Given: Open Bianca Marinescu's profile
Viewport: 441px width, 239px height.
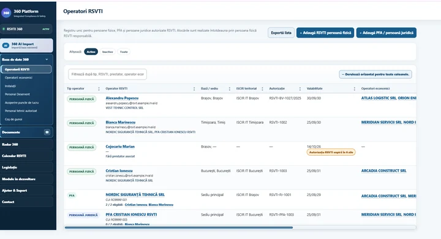Looking at the screenshot, I should click(121, 123).
